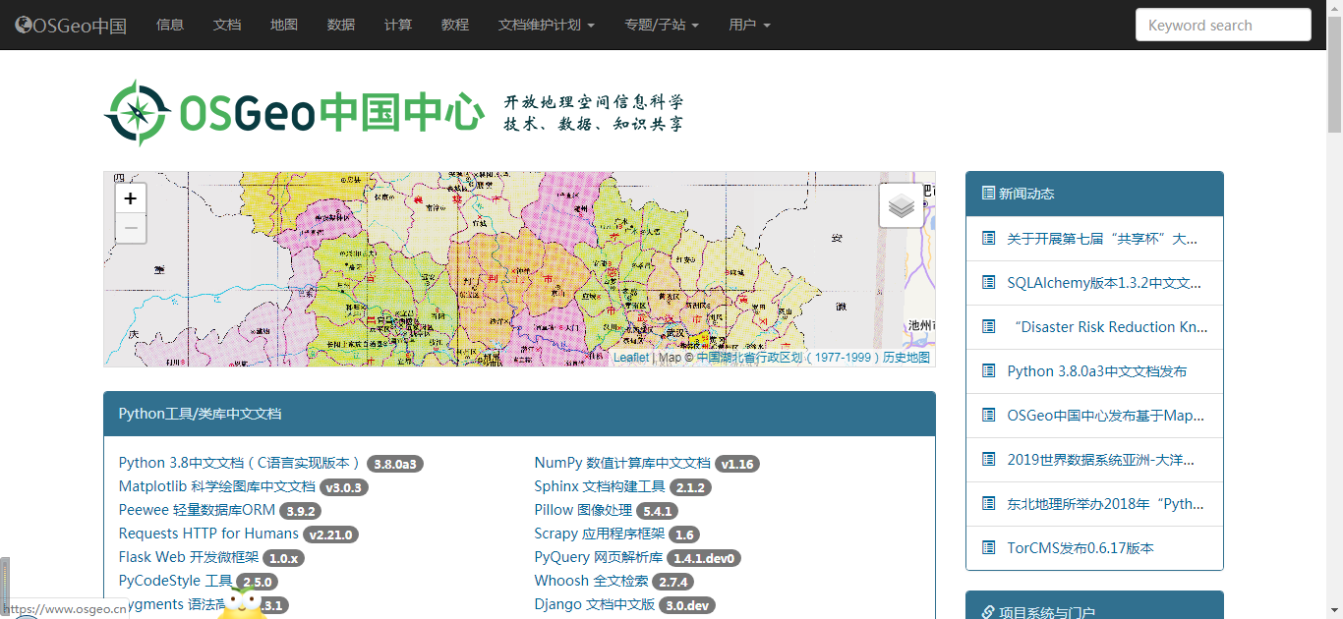The width and height of the screenshot is (1343, 619).
Task: Open NumPy 数值计算库中文文档 link
Action: pos(622,463)
